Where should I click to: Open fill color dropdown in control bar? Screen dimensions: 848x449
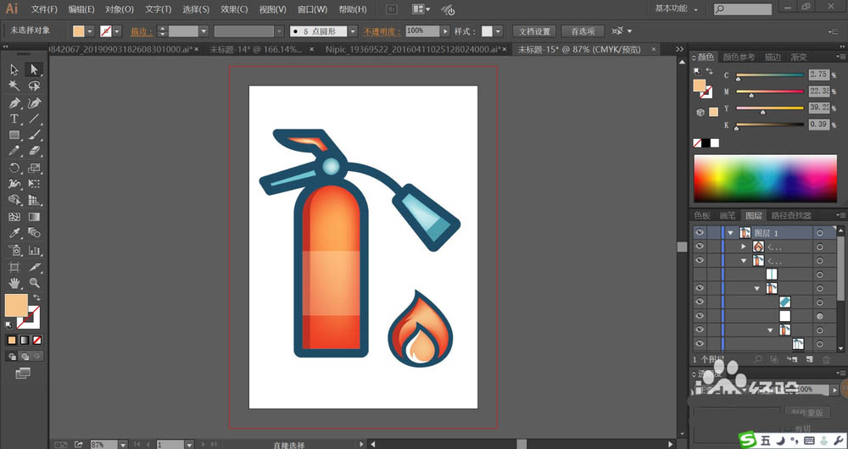[90, 31]
